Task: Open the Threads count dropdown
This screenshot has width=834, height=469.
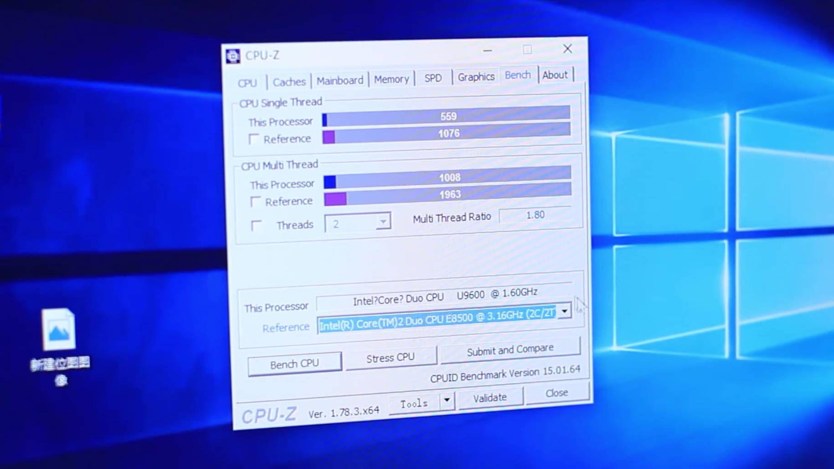Action: 383,222
